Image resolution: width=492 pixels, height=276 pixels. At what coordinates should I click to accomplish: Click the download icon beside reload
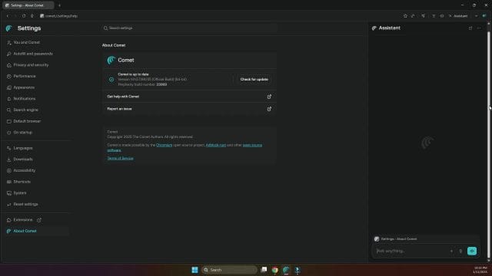tap(32, 16)
